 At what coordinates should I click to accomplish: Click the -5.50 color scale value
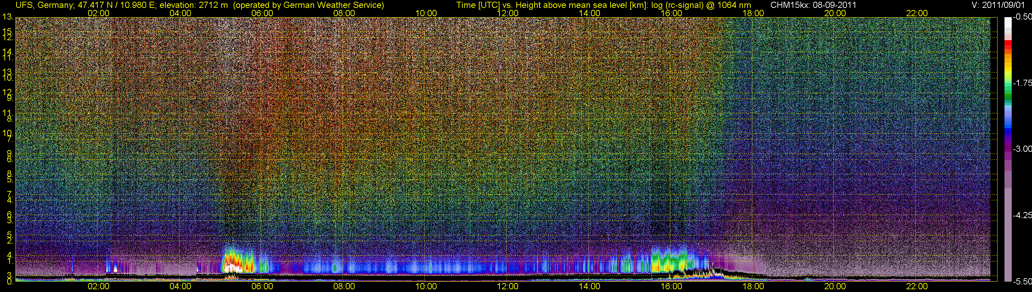(x=1022, y=282)
